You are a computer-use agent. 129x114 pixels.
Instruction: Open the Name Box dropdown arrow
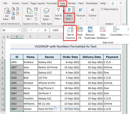point(19,30)
